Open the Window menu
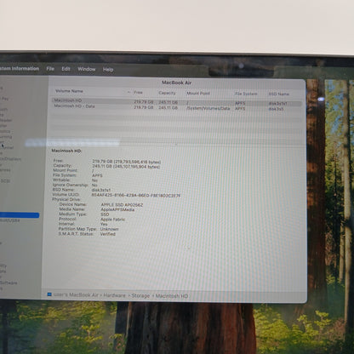Image resolution: width=354 pixels, height=354 pixels. point(87,69)
